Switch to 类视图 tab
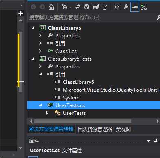160x158 pixels. coord(123,129)
